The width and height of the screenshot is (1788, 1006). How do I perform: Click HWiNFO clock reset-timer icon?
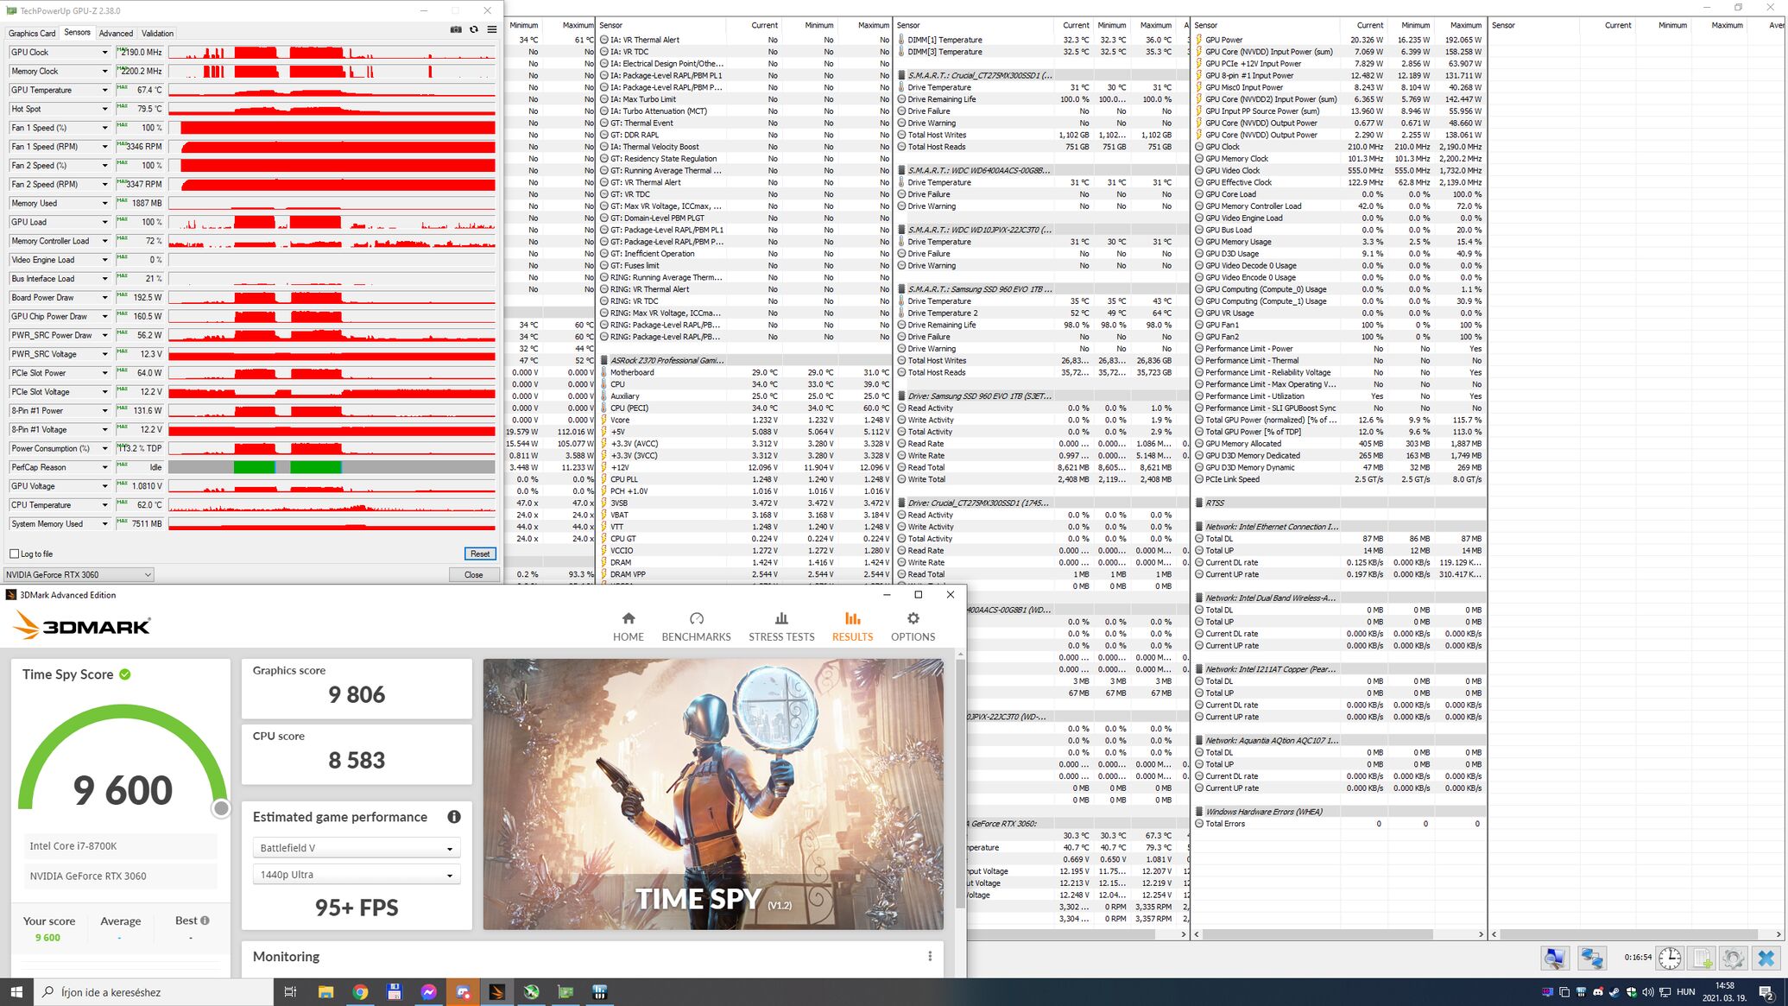coord(1670,958)
